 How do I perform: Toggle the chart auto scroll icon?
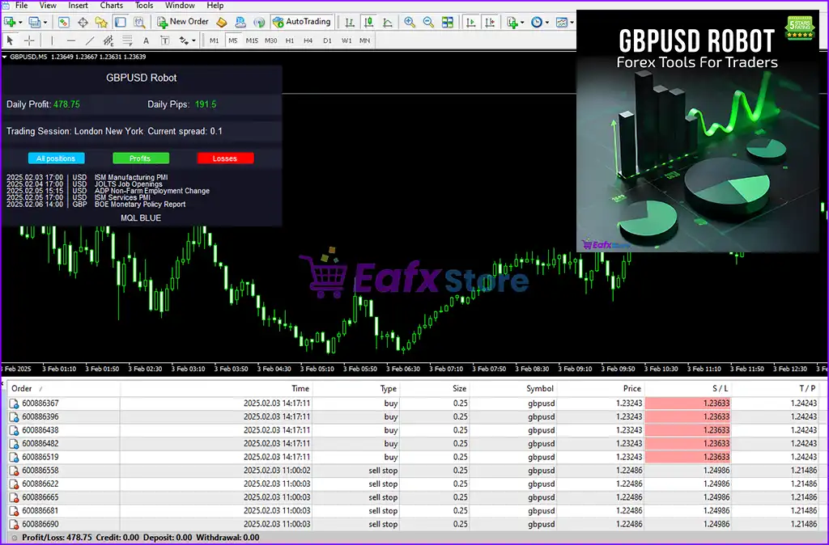(x=470, y=22)
